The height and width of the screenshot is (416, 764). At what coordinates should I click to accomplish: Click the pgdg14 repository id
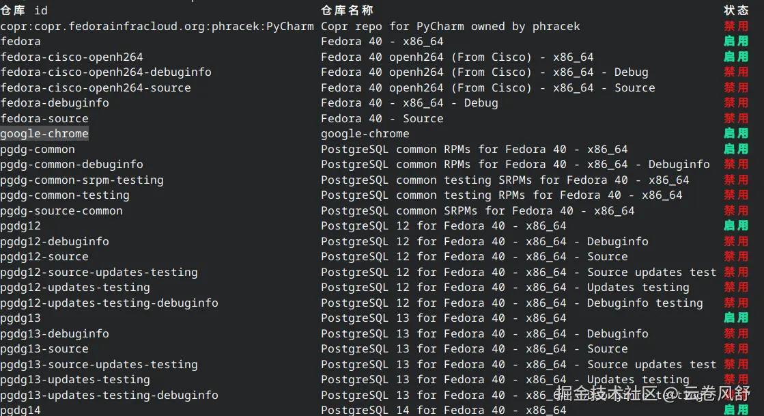point(20,410)
